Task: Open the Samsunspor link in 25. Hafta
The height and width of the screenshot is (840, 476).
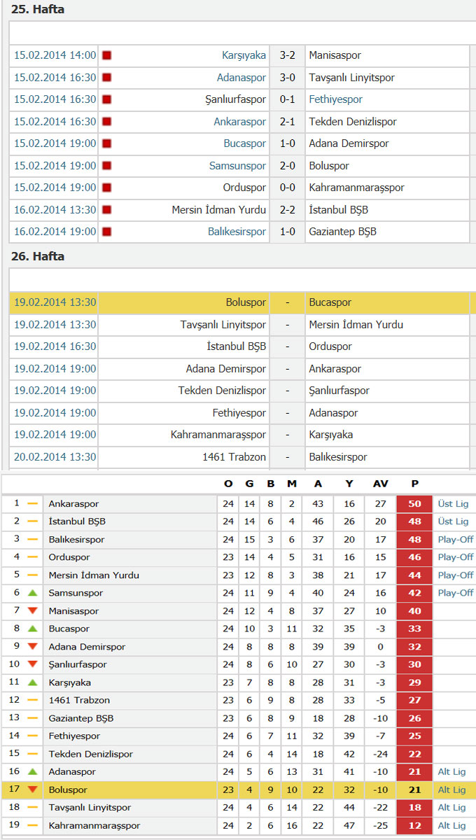Action: pyautogui.click(x=237, y=166)
